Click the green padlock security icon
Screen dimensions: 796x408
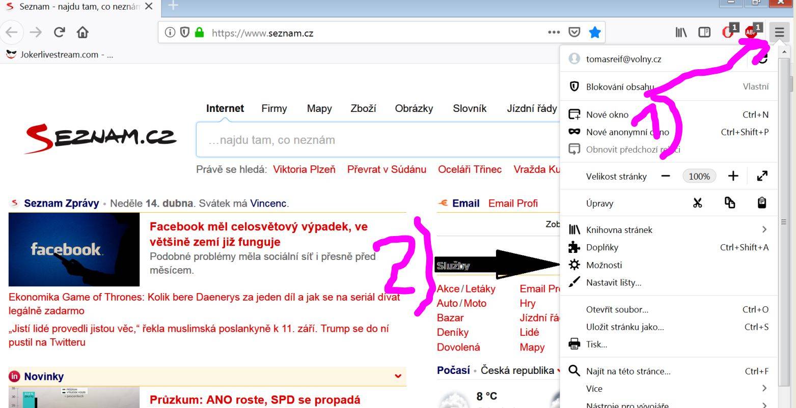pos(200,33)
